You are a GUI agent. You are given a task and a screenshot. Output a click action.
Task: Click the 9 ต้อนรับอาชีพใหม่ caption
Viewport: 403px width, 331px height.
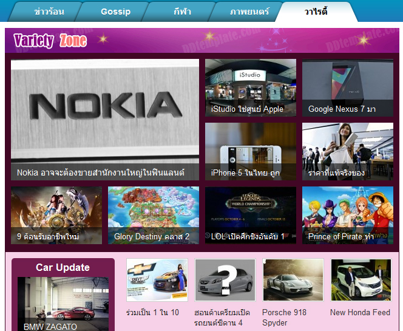point(48,236)
